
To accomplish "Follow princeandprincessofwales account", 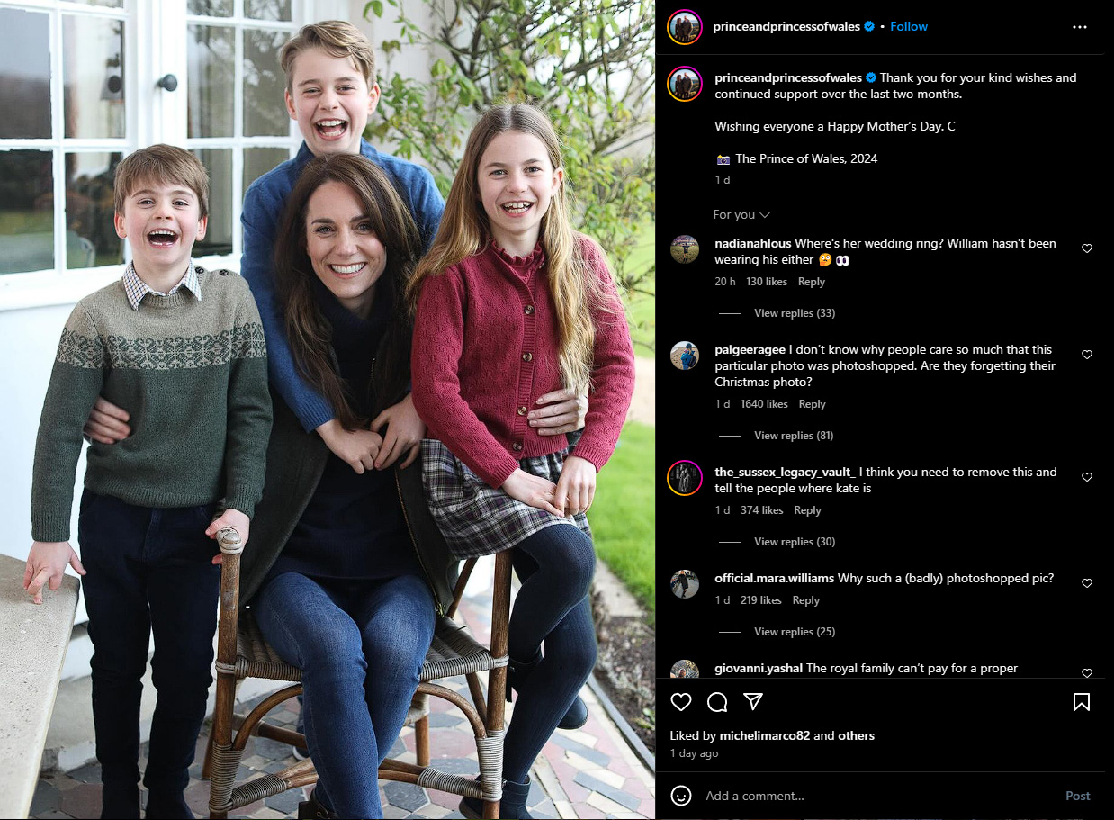I will point(909,26).
